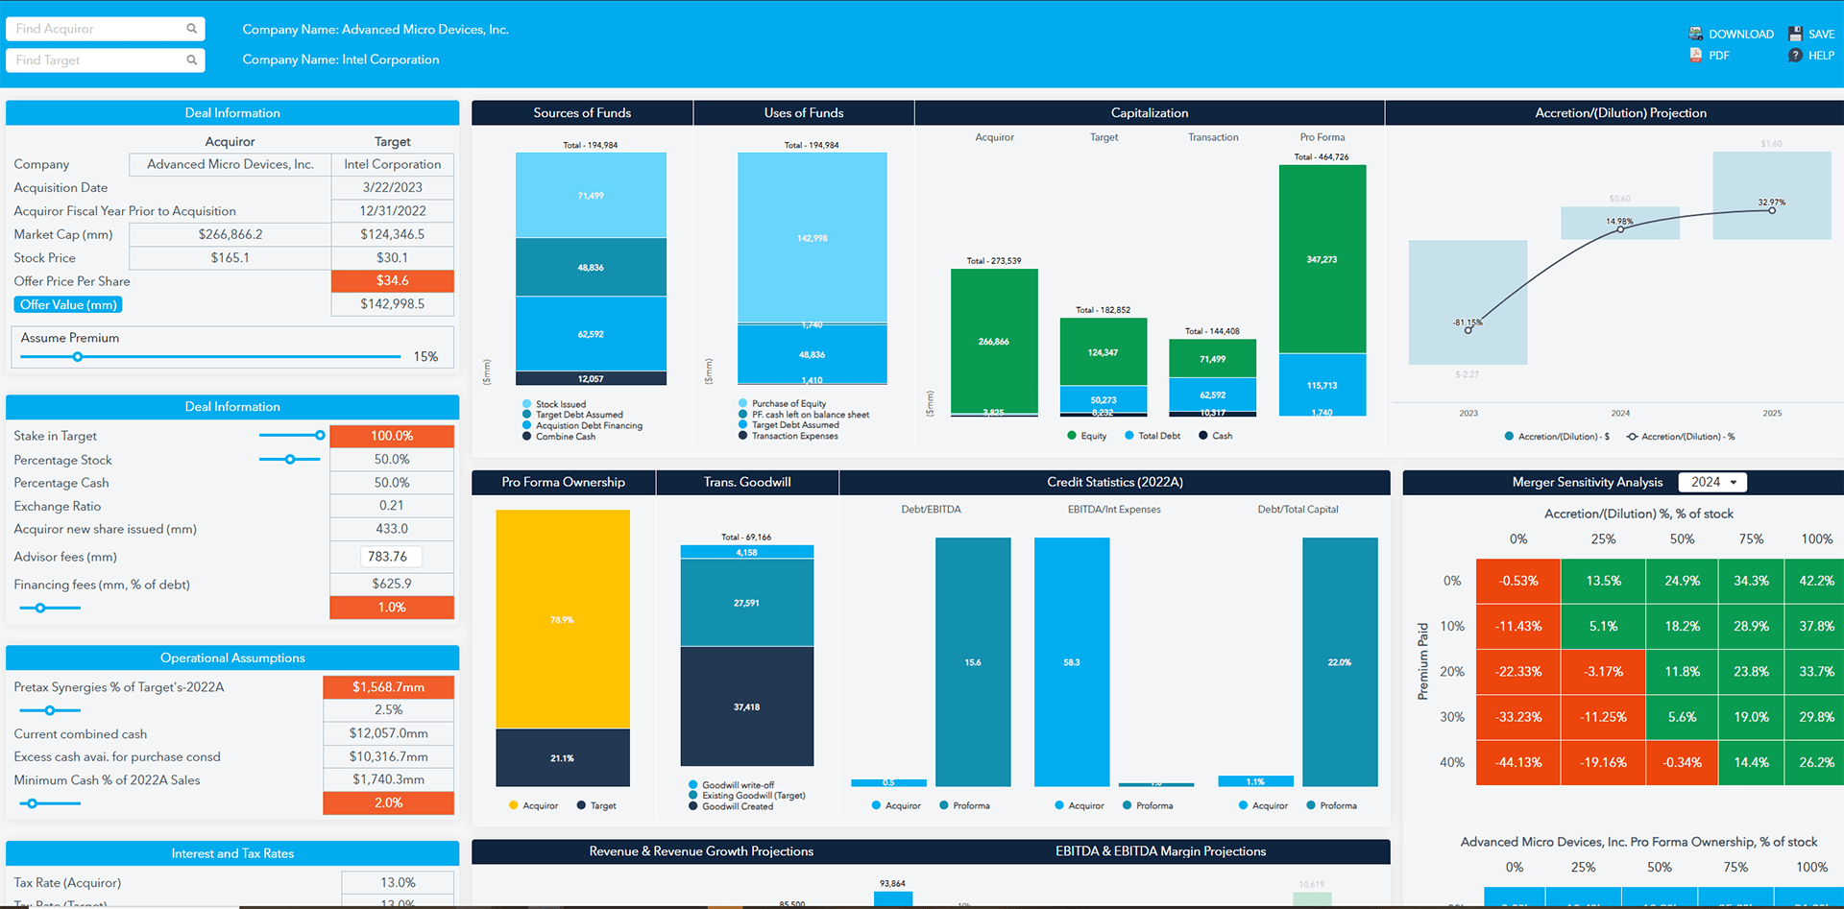Toggle Existing Goodwill (Target) legend marker
The image size is (1844, 909).
(x=693, y=795)
